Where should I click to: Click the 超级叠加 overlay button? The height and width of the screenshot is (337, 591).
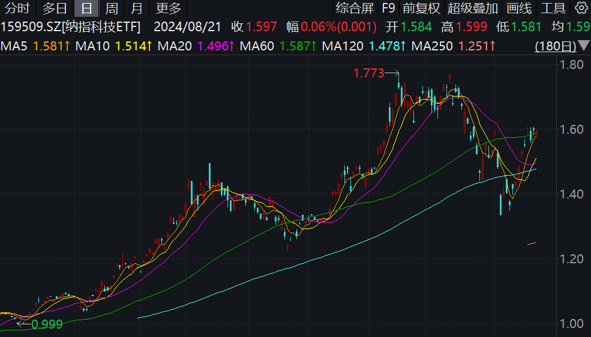coord(473,8)
